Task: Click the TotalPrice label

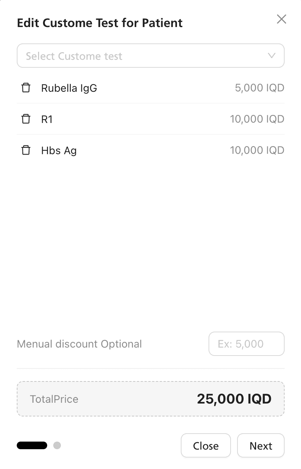Action: coord(54,399)
